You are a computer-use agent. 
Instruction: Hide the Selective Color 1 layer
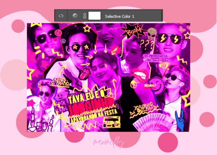click(61, 16)
